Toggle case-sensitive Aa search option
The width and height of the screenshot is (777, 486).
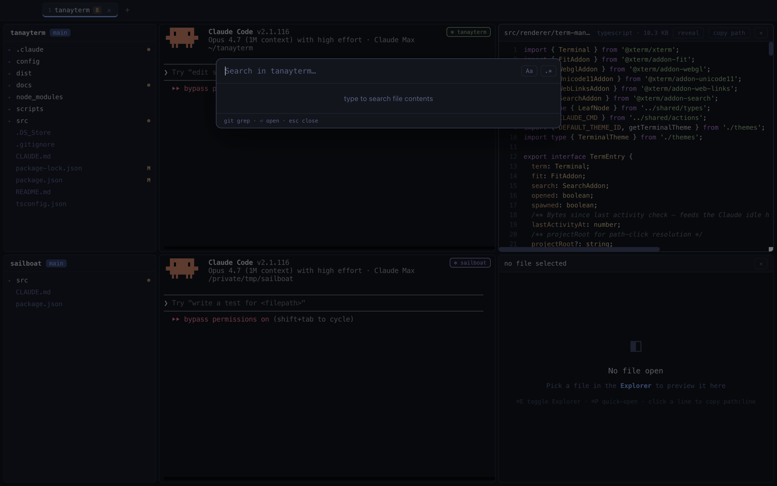tap(529, 71)
